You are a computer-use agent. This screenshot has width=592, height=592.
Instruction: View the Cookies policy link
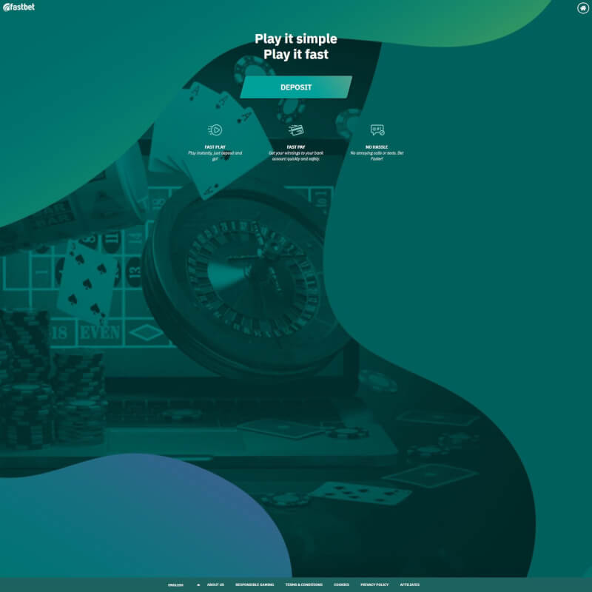point(341,585)
